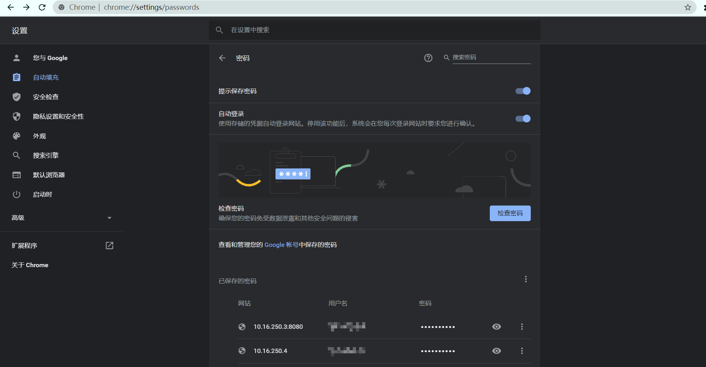
Task: Open 关于 Chrome page
Action: (x=30, y=265)
